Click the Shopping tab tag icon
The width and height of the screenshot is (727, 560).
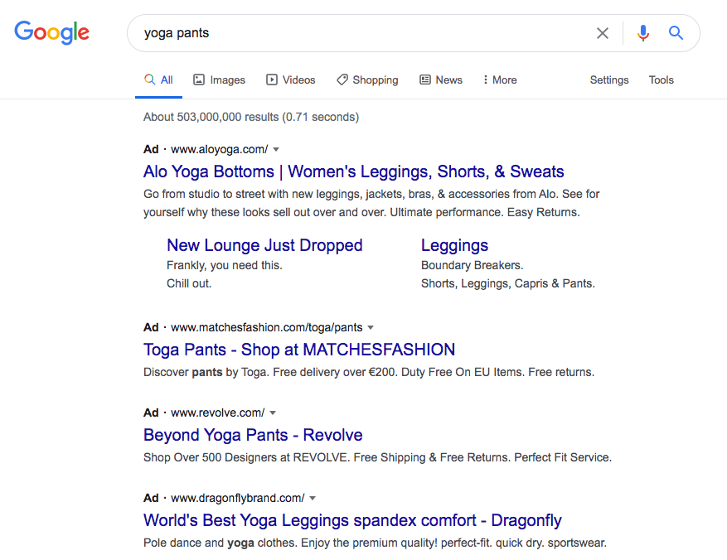342,80
